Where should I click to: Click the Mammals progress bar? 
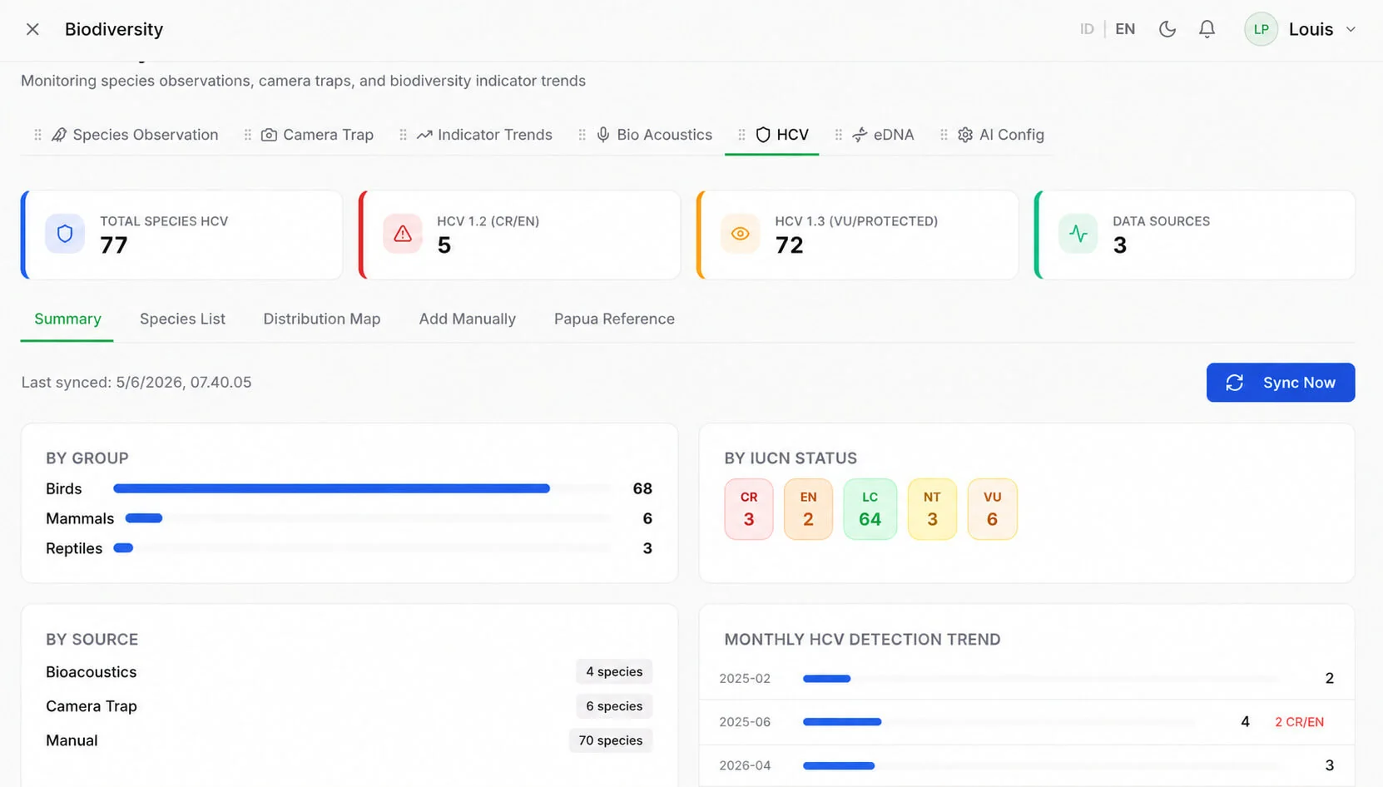(368, 518)
